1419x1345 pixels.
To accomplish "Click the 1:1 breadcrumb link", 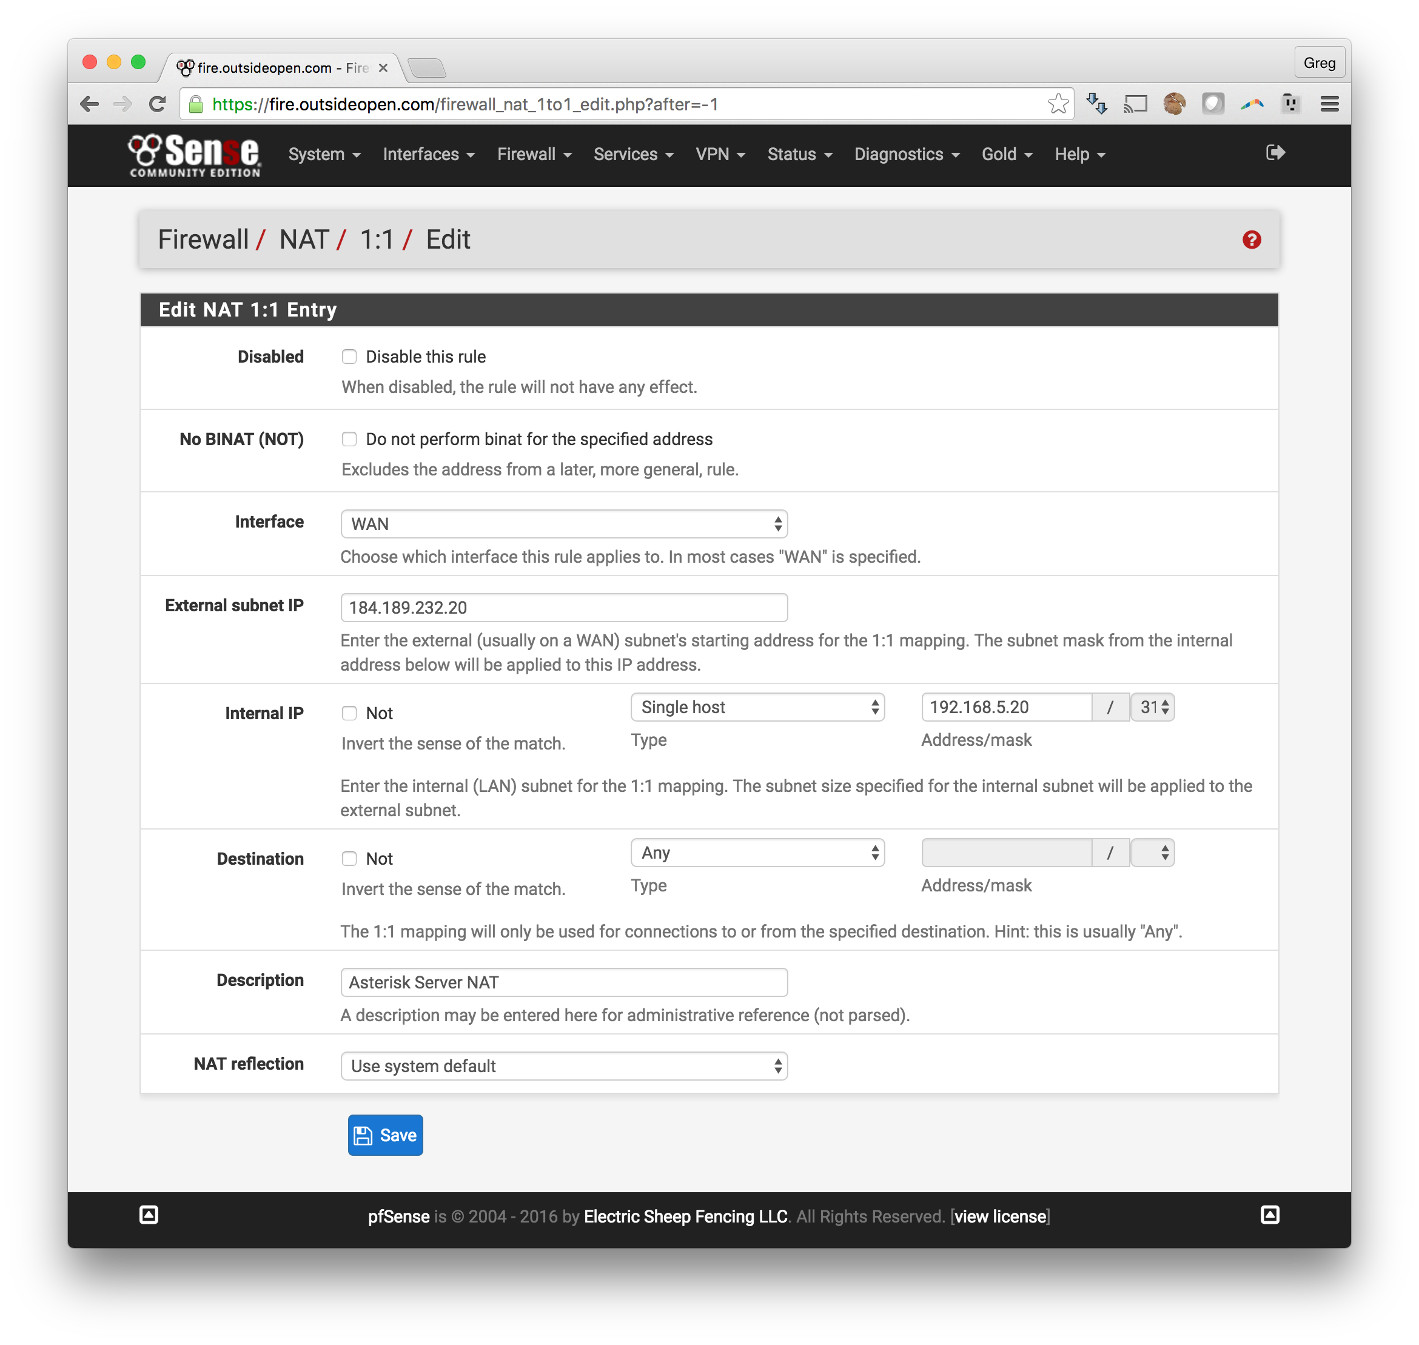I will pos(377,240).
